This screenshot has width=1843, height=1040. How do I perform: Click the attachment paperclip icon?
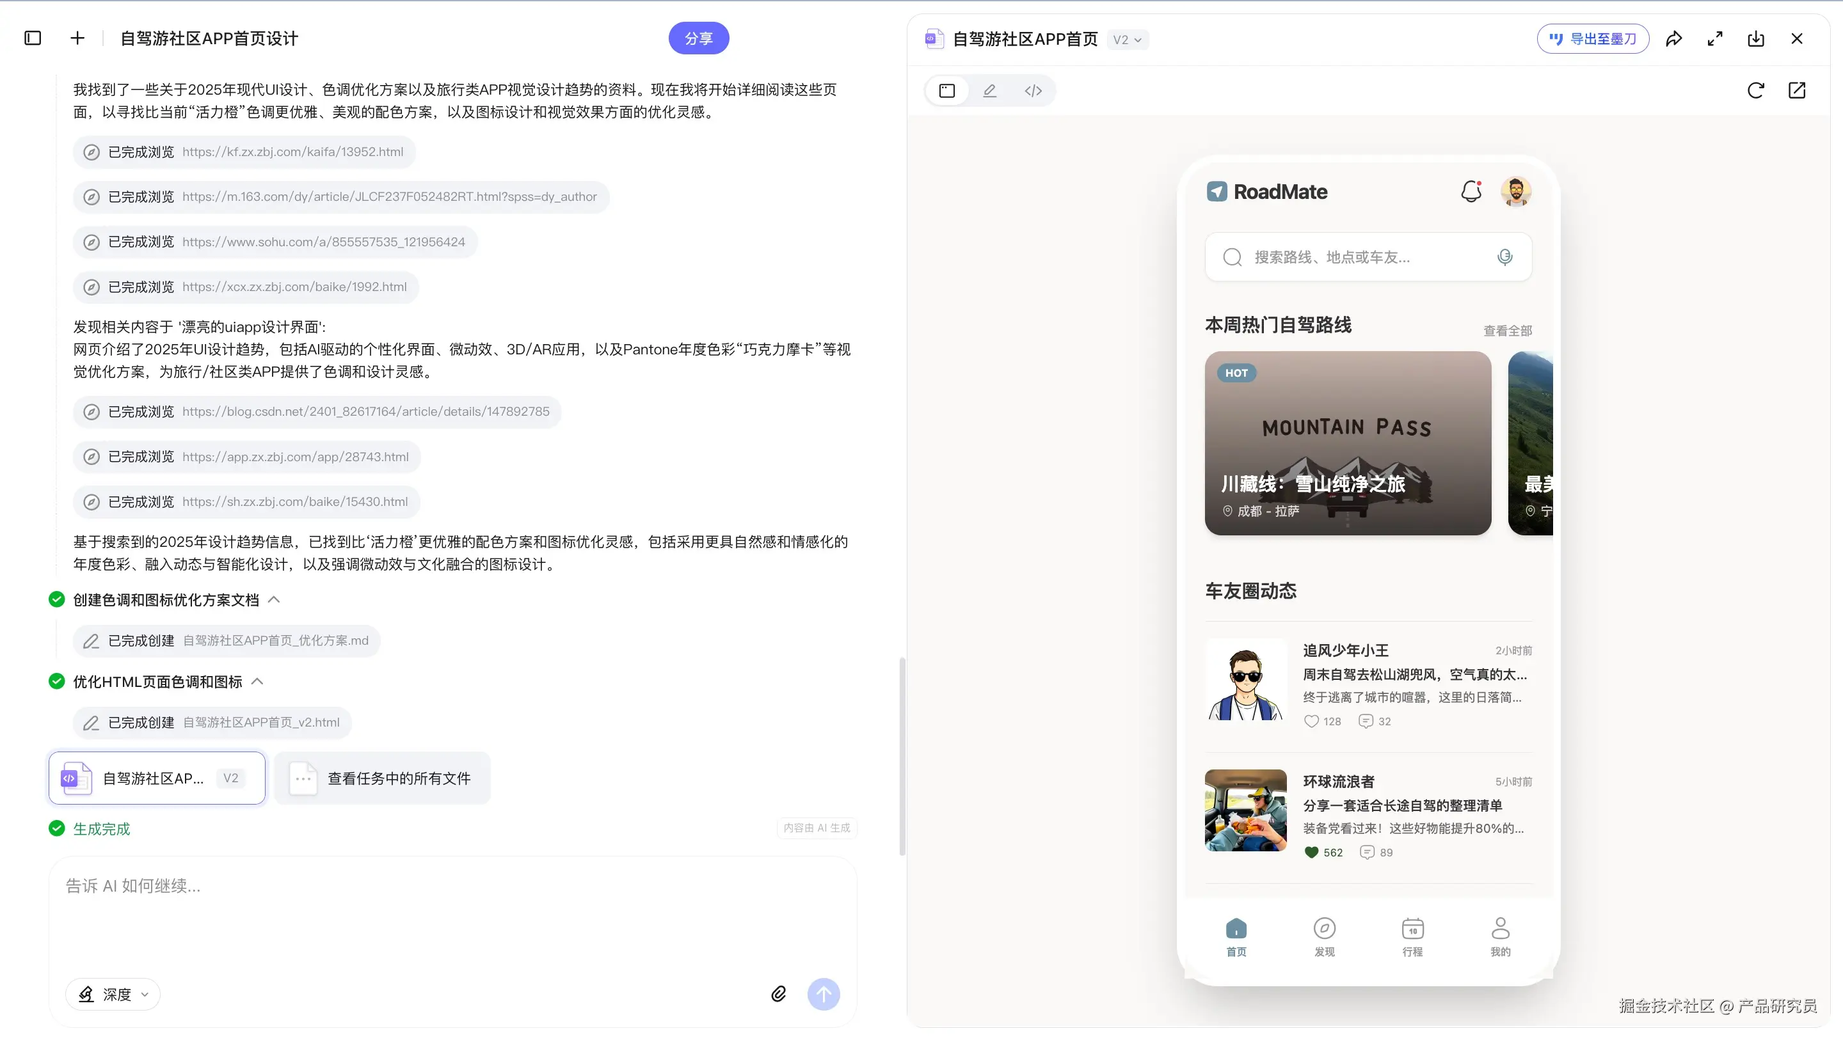[x=778, y=993]
